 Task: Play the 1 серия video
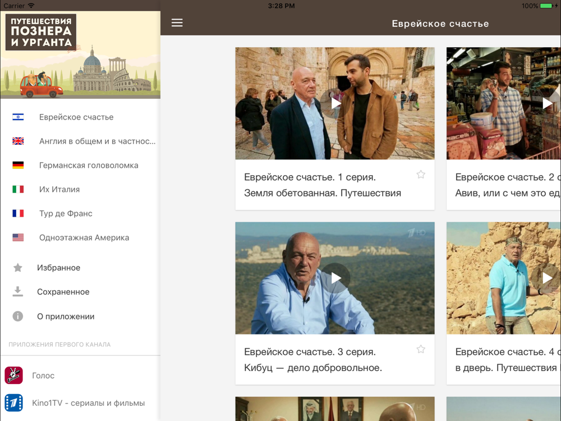tap(335, 103)
